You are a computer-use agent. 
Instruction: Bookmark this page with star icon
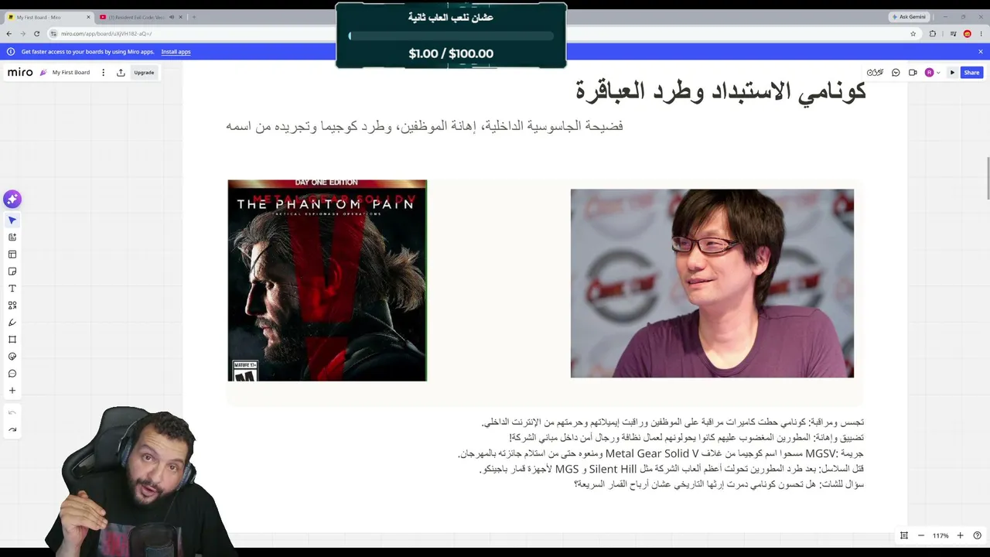click(x=913, y=34)
